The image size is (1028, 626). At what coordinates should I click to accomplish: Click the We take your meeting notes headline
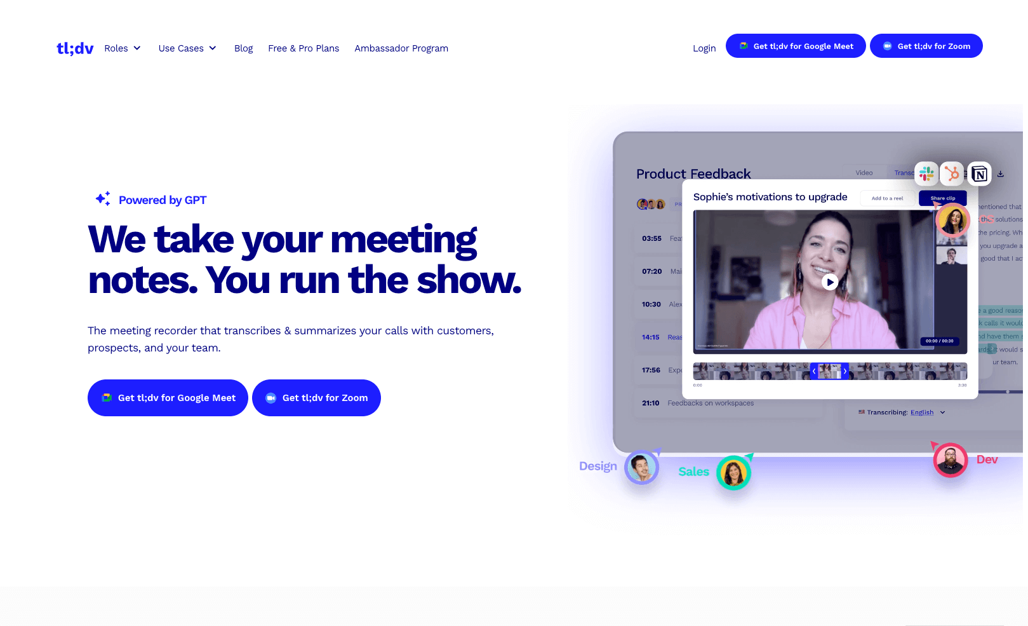pos(305,260)
